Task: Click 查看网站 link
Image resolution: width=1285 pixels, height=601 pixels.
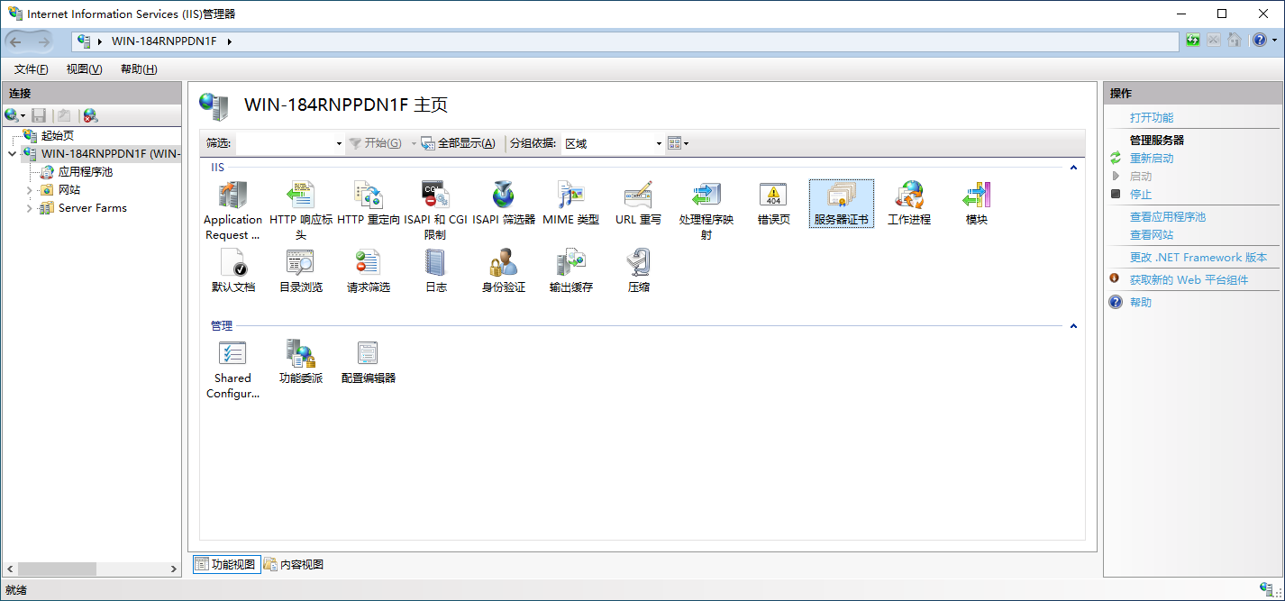Action: [x=1152, y=235]
